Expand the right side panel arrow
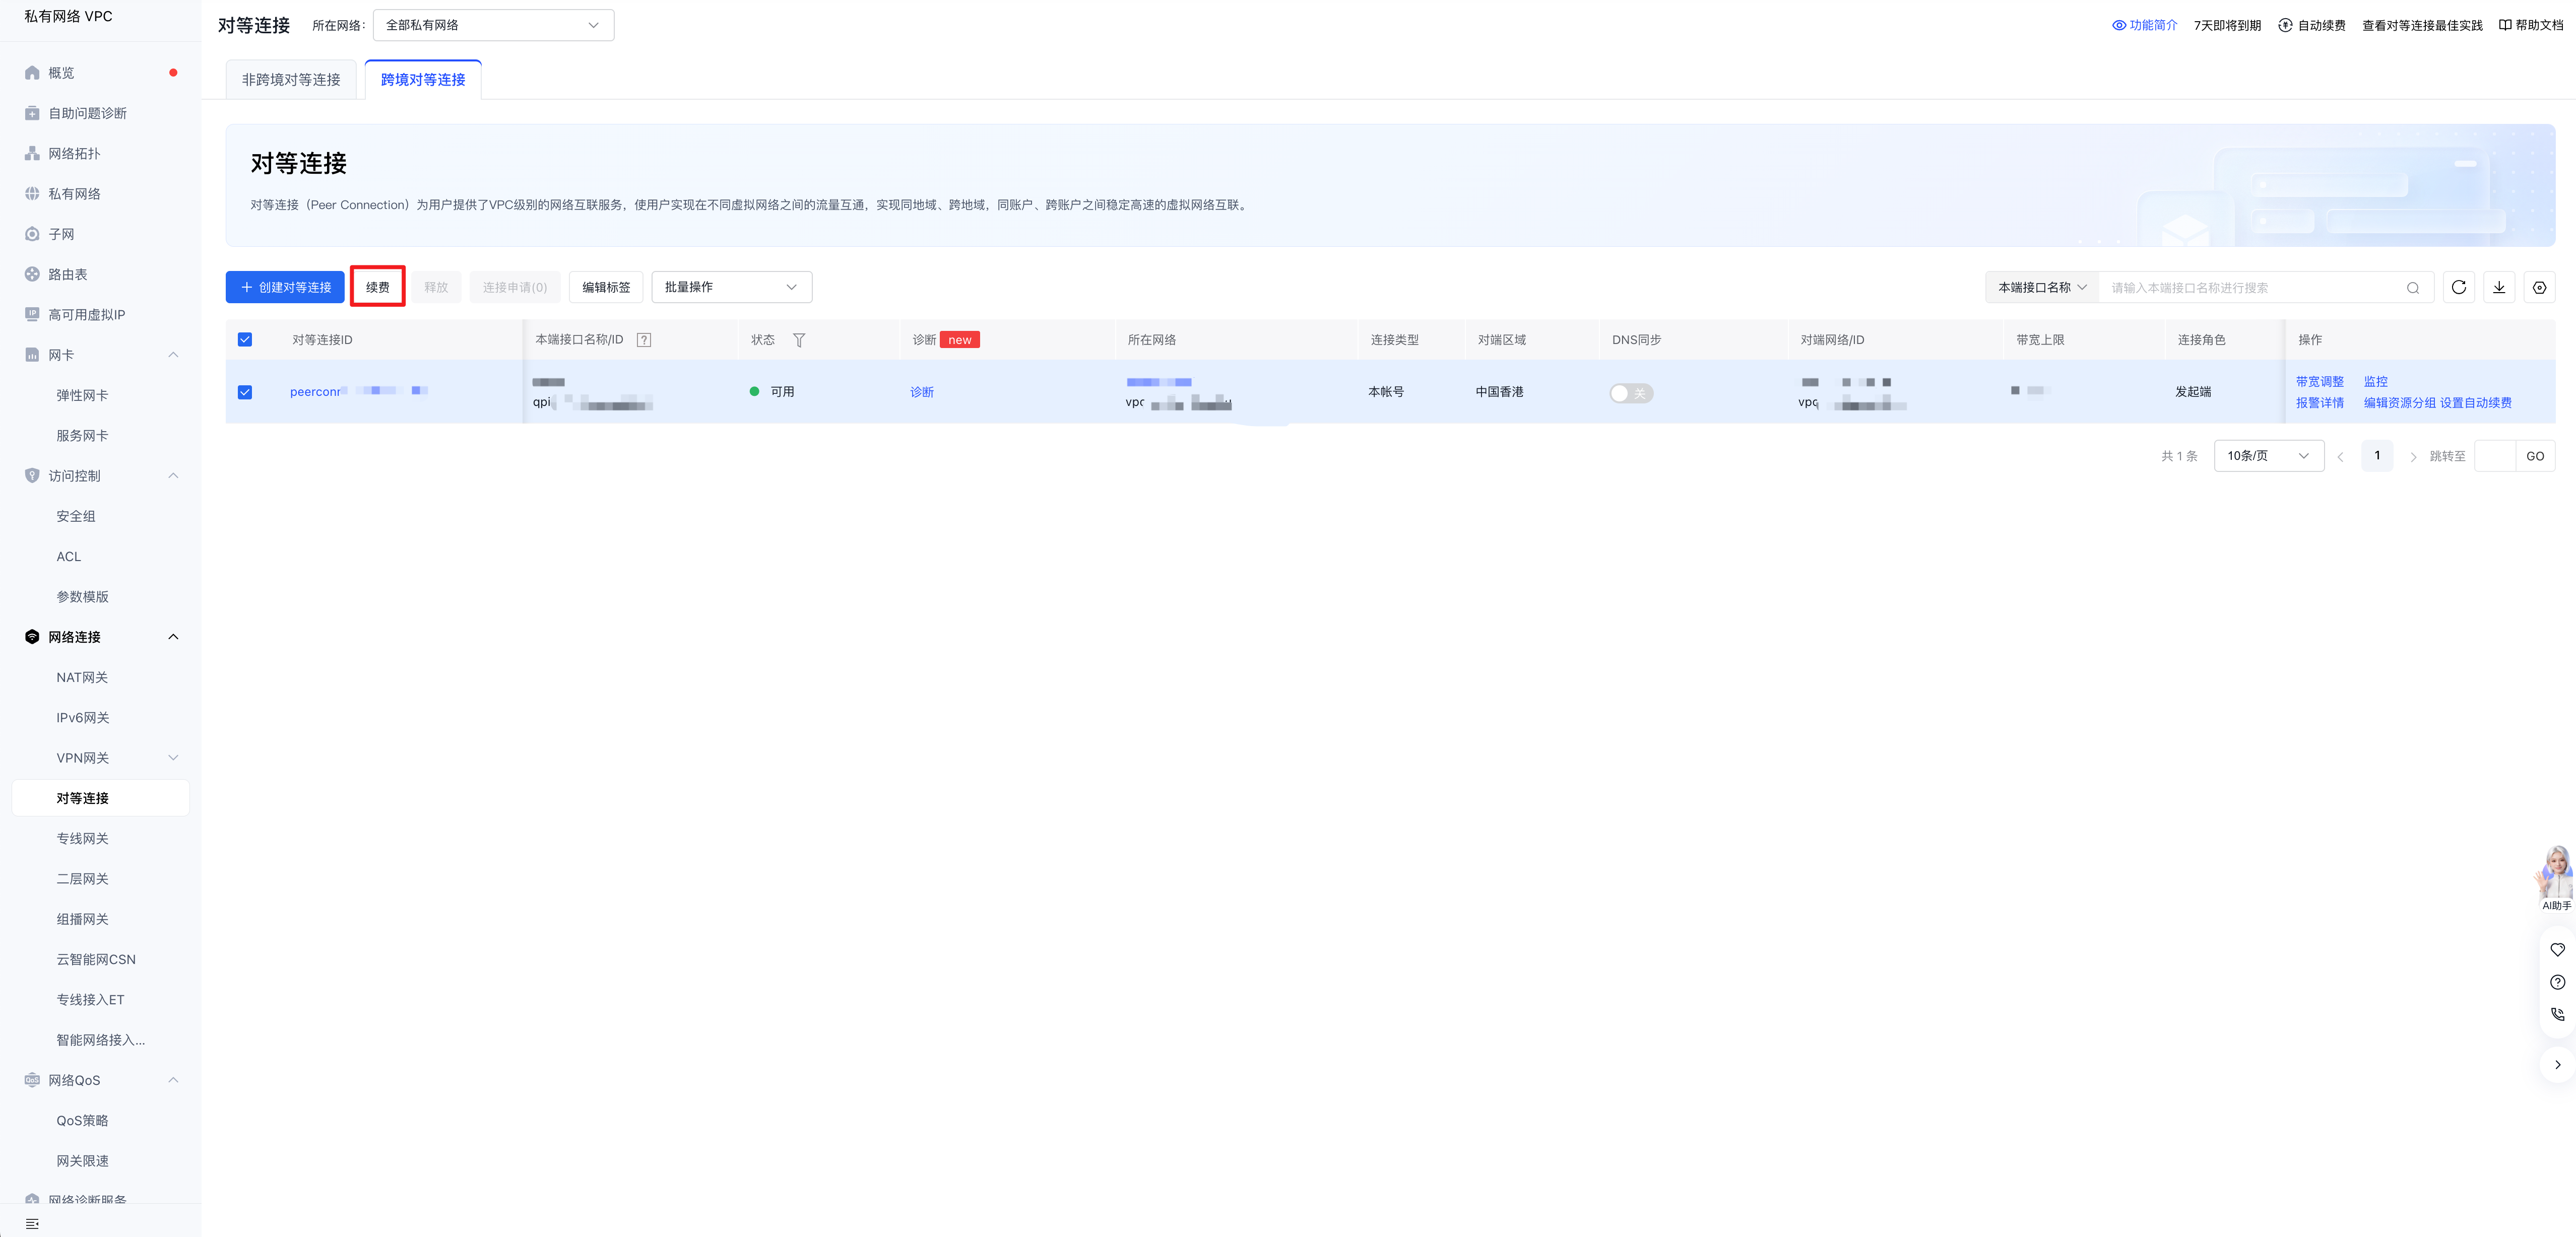Viewport: 2576px width, 1237px height. point(2557,1064)
